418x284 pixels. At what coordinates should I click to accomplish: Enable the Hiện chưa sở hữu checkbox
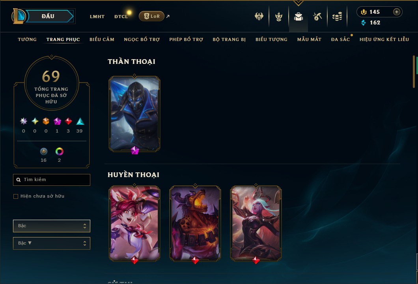(x=16, y=196)
